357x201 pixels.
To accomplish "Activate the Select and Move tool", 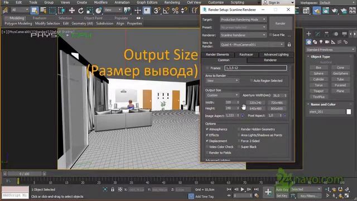I will click(x=72, y=10).
